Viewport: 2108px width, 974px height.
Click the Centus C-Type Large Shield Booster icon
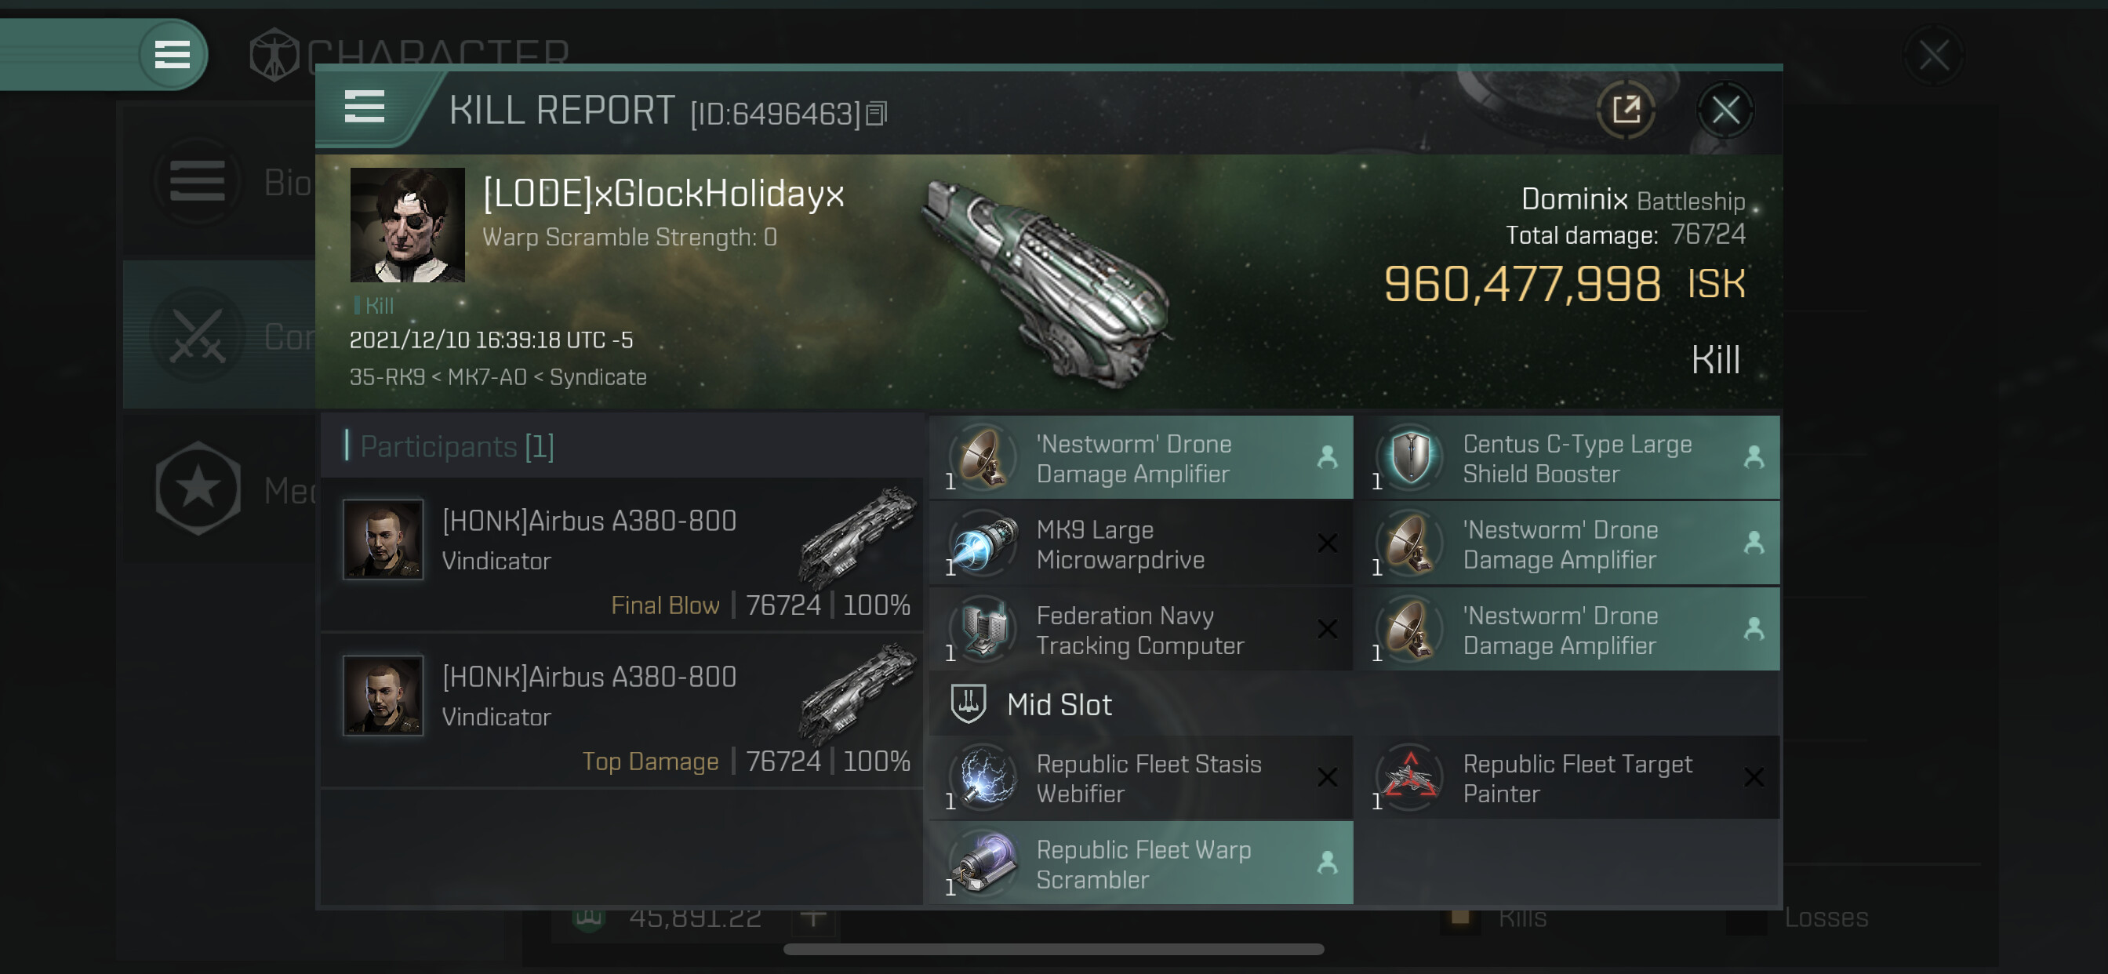(1411, 458)
